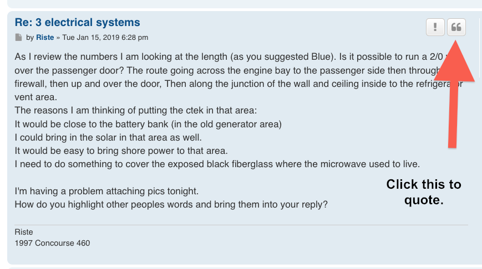Screen dimensions: 482x269
Task: Click the line about putting the ctek
Action: point(136,110)
